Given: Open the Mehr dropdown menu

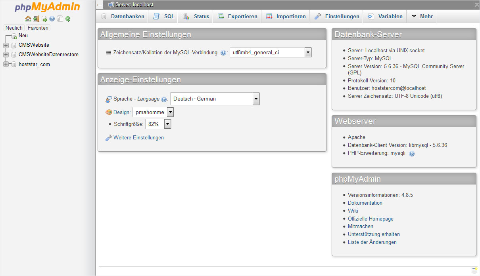Looking at the screenshot, I should (x=422, y=16).
